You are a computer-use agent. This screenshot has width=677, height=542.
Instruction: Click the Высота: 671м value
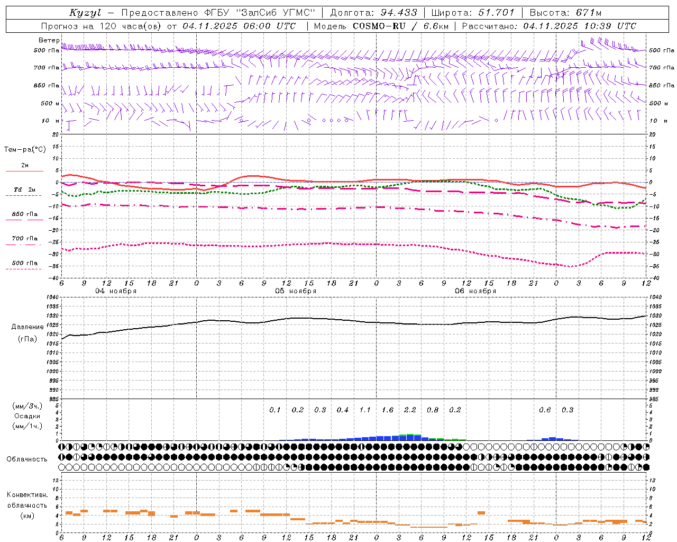pyautogui.click(x=565, y=13)
